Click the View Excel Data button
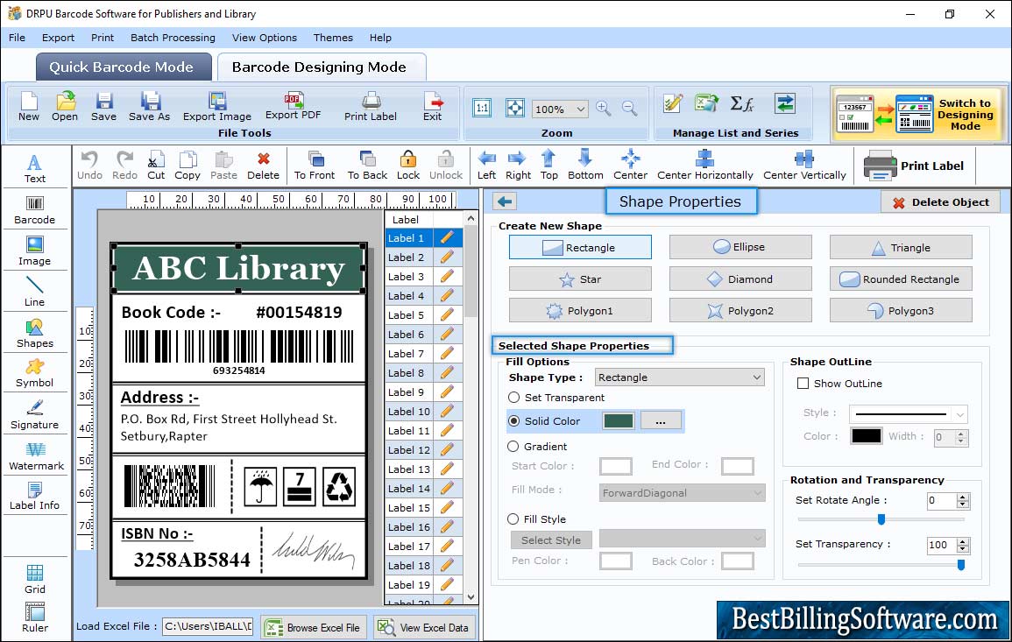1012x642 pixels. (x=425, y=627)
